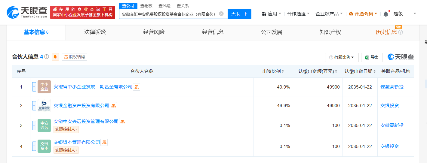Switch to 法律诉讼 tab
427x163 pixels.
click(x=95, y=32)
